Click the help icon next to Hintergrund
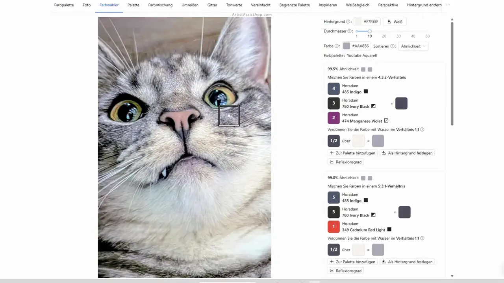 [348, 22]
